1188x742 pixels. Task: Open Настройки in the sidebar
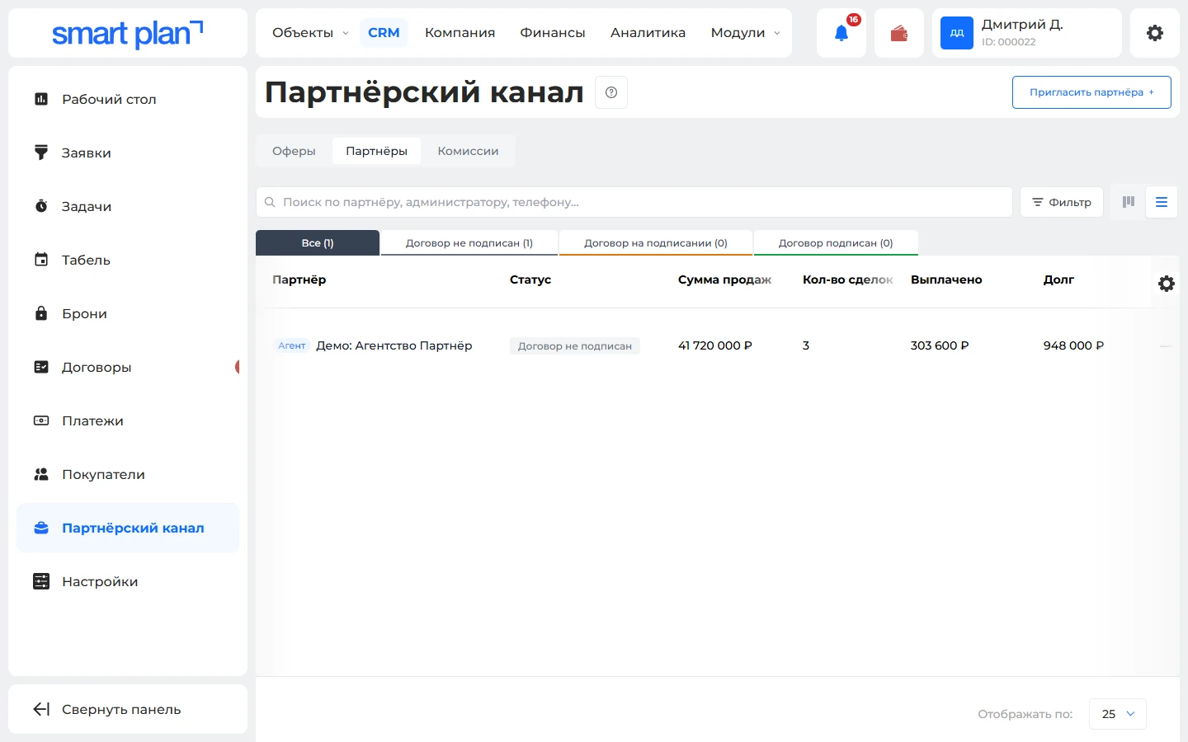[128, 581]
